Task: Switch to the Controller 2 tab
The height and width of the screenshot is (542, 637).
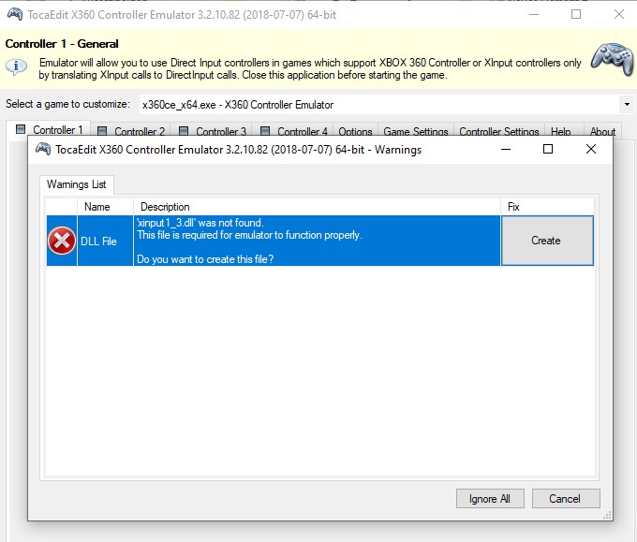Action: pyautogui.click(x=131, y=132)
